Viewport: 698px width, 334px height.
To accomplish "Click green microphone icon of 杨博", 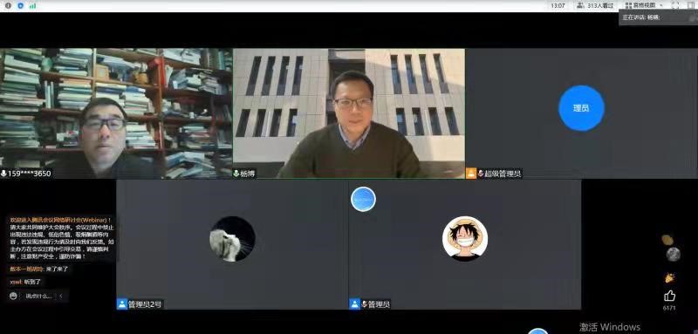I will [236, 174].
